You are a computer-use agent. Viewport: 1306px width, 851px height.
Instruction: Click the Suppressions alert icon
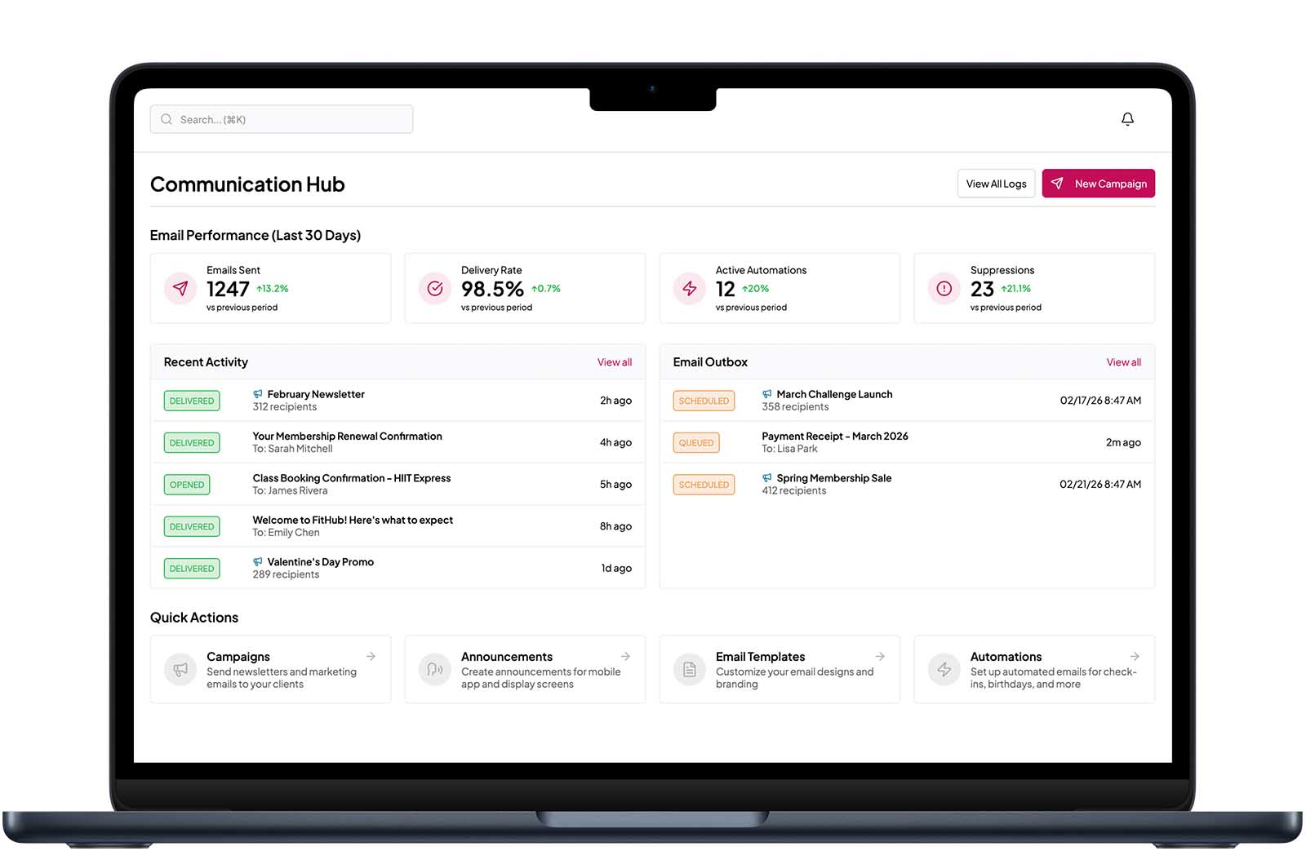tap(944, 288)
